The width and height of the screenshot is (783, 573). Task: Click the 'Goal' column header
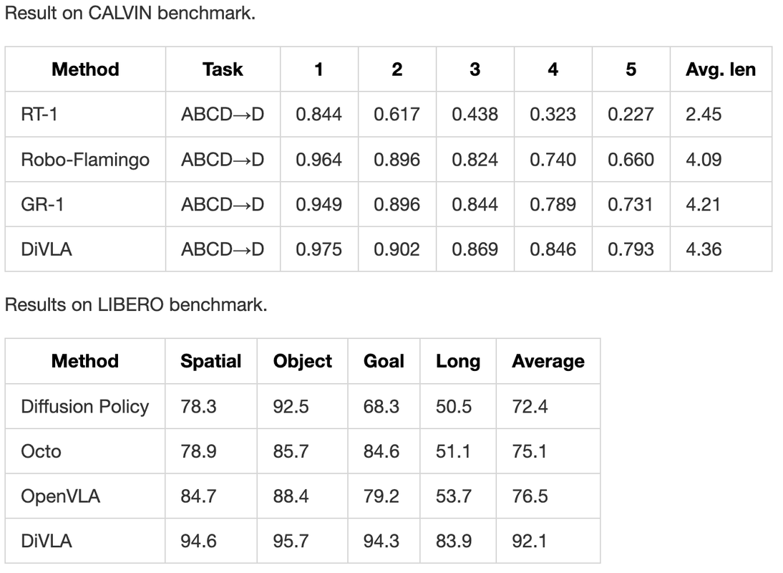pyautogui.click(x=384, y=361)
